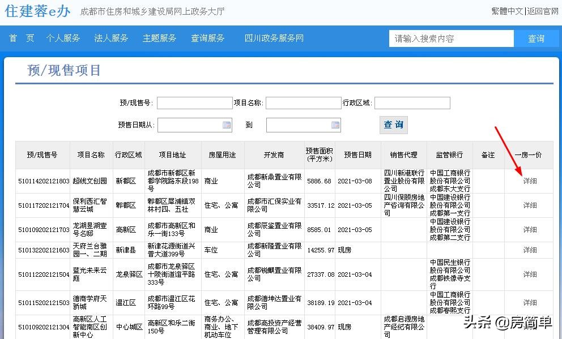Click the 行政区域 input field
Viewport: 562px width, 339px height.
pyautogui.click(x=412, y=102)
